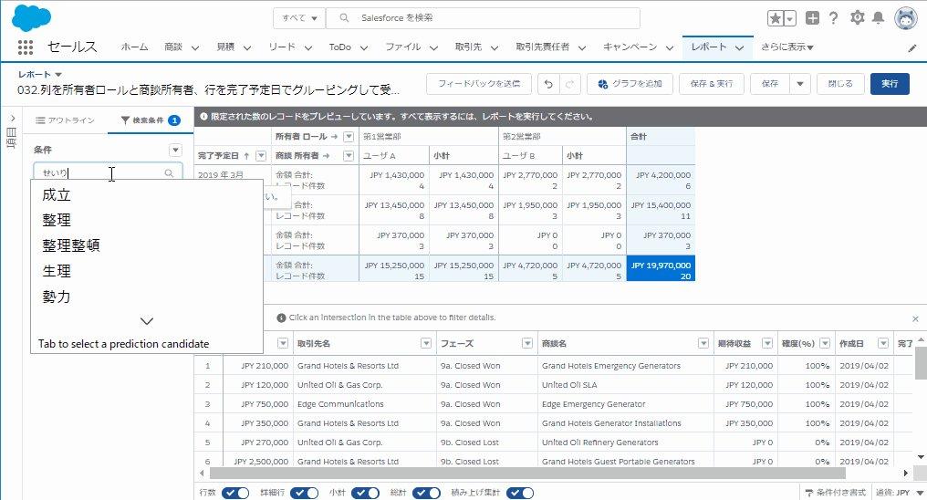Open the レポート title dropdown arrow
This screenshot has height=500, width=927.
click(58, 75)
